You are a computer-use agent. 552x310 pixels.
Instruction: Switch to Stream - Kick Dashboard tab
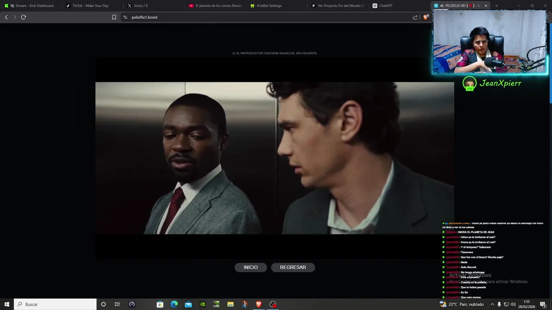(30, 6)
